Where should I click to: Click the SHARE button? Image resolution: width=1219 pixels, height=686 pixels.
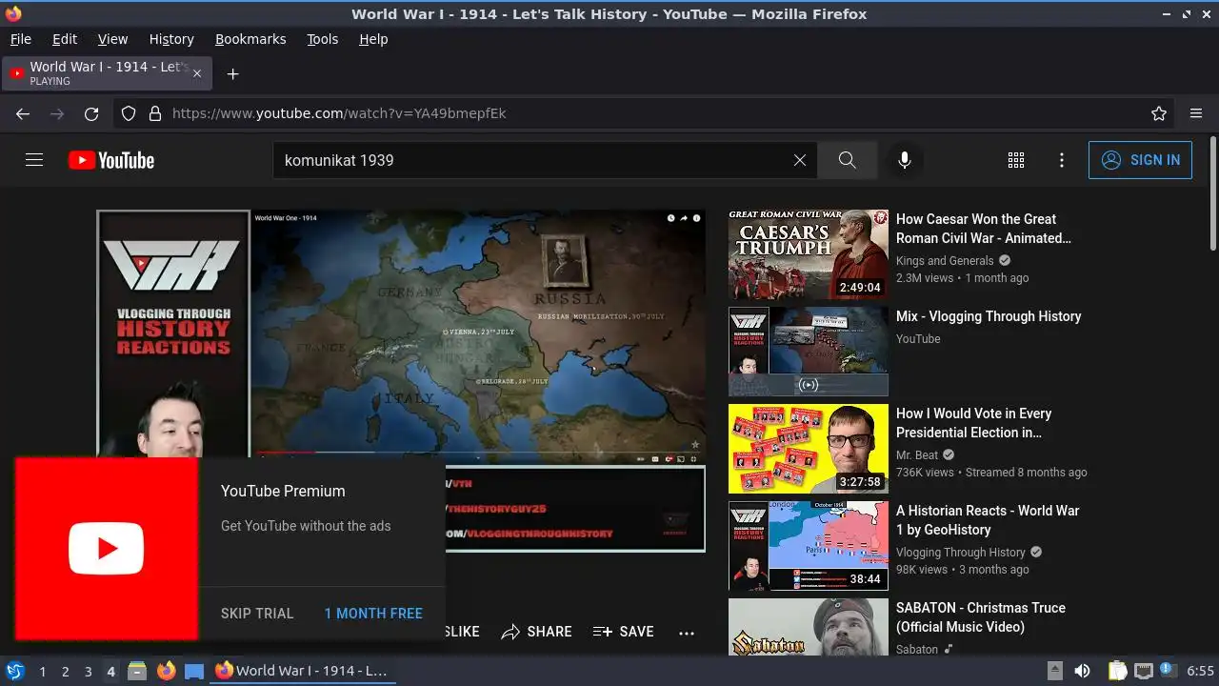pyautogui.click(x=537, y=632)
